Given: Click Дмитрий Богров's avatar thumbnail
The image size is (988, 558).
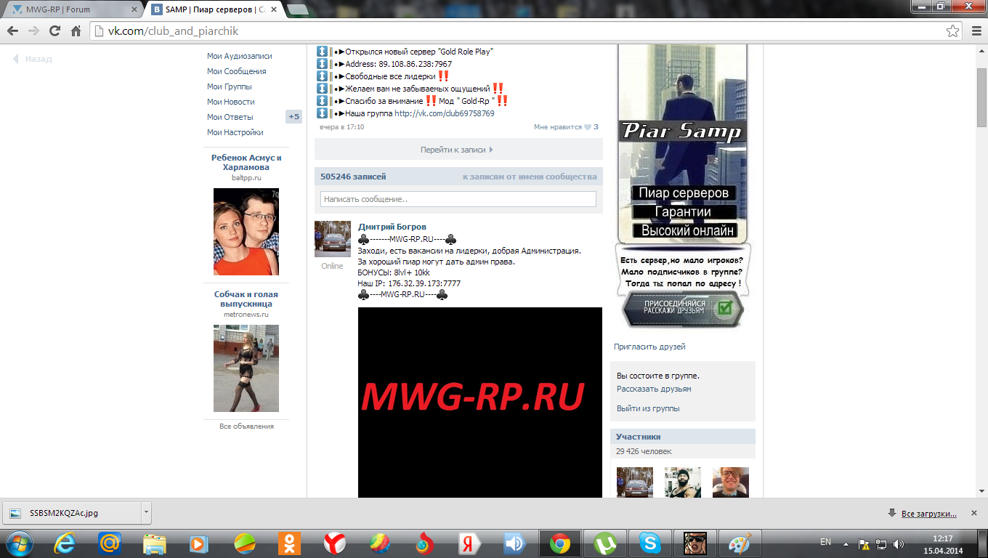Looking at the screenshot, I should pos(333,239).
